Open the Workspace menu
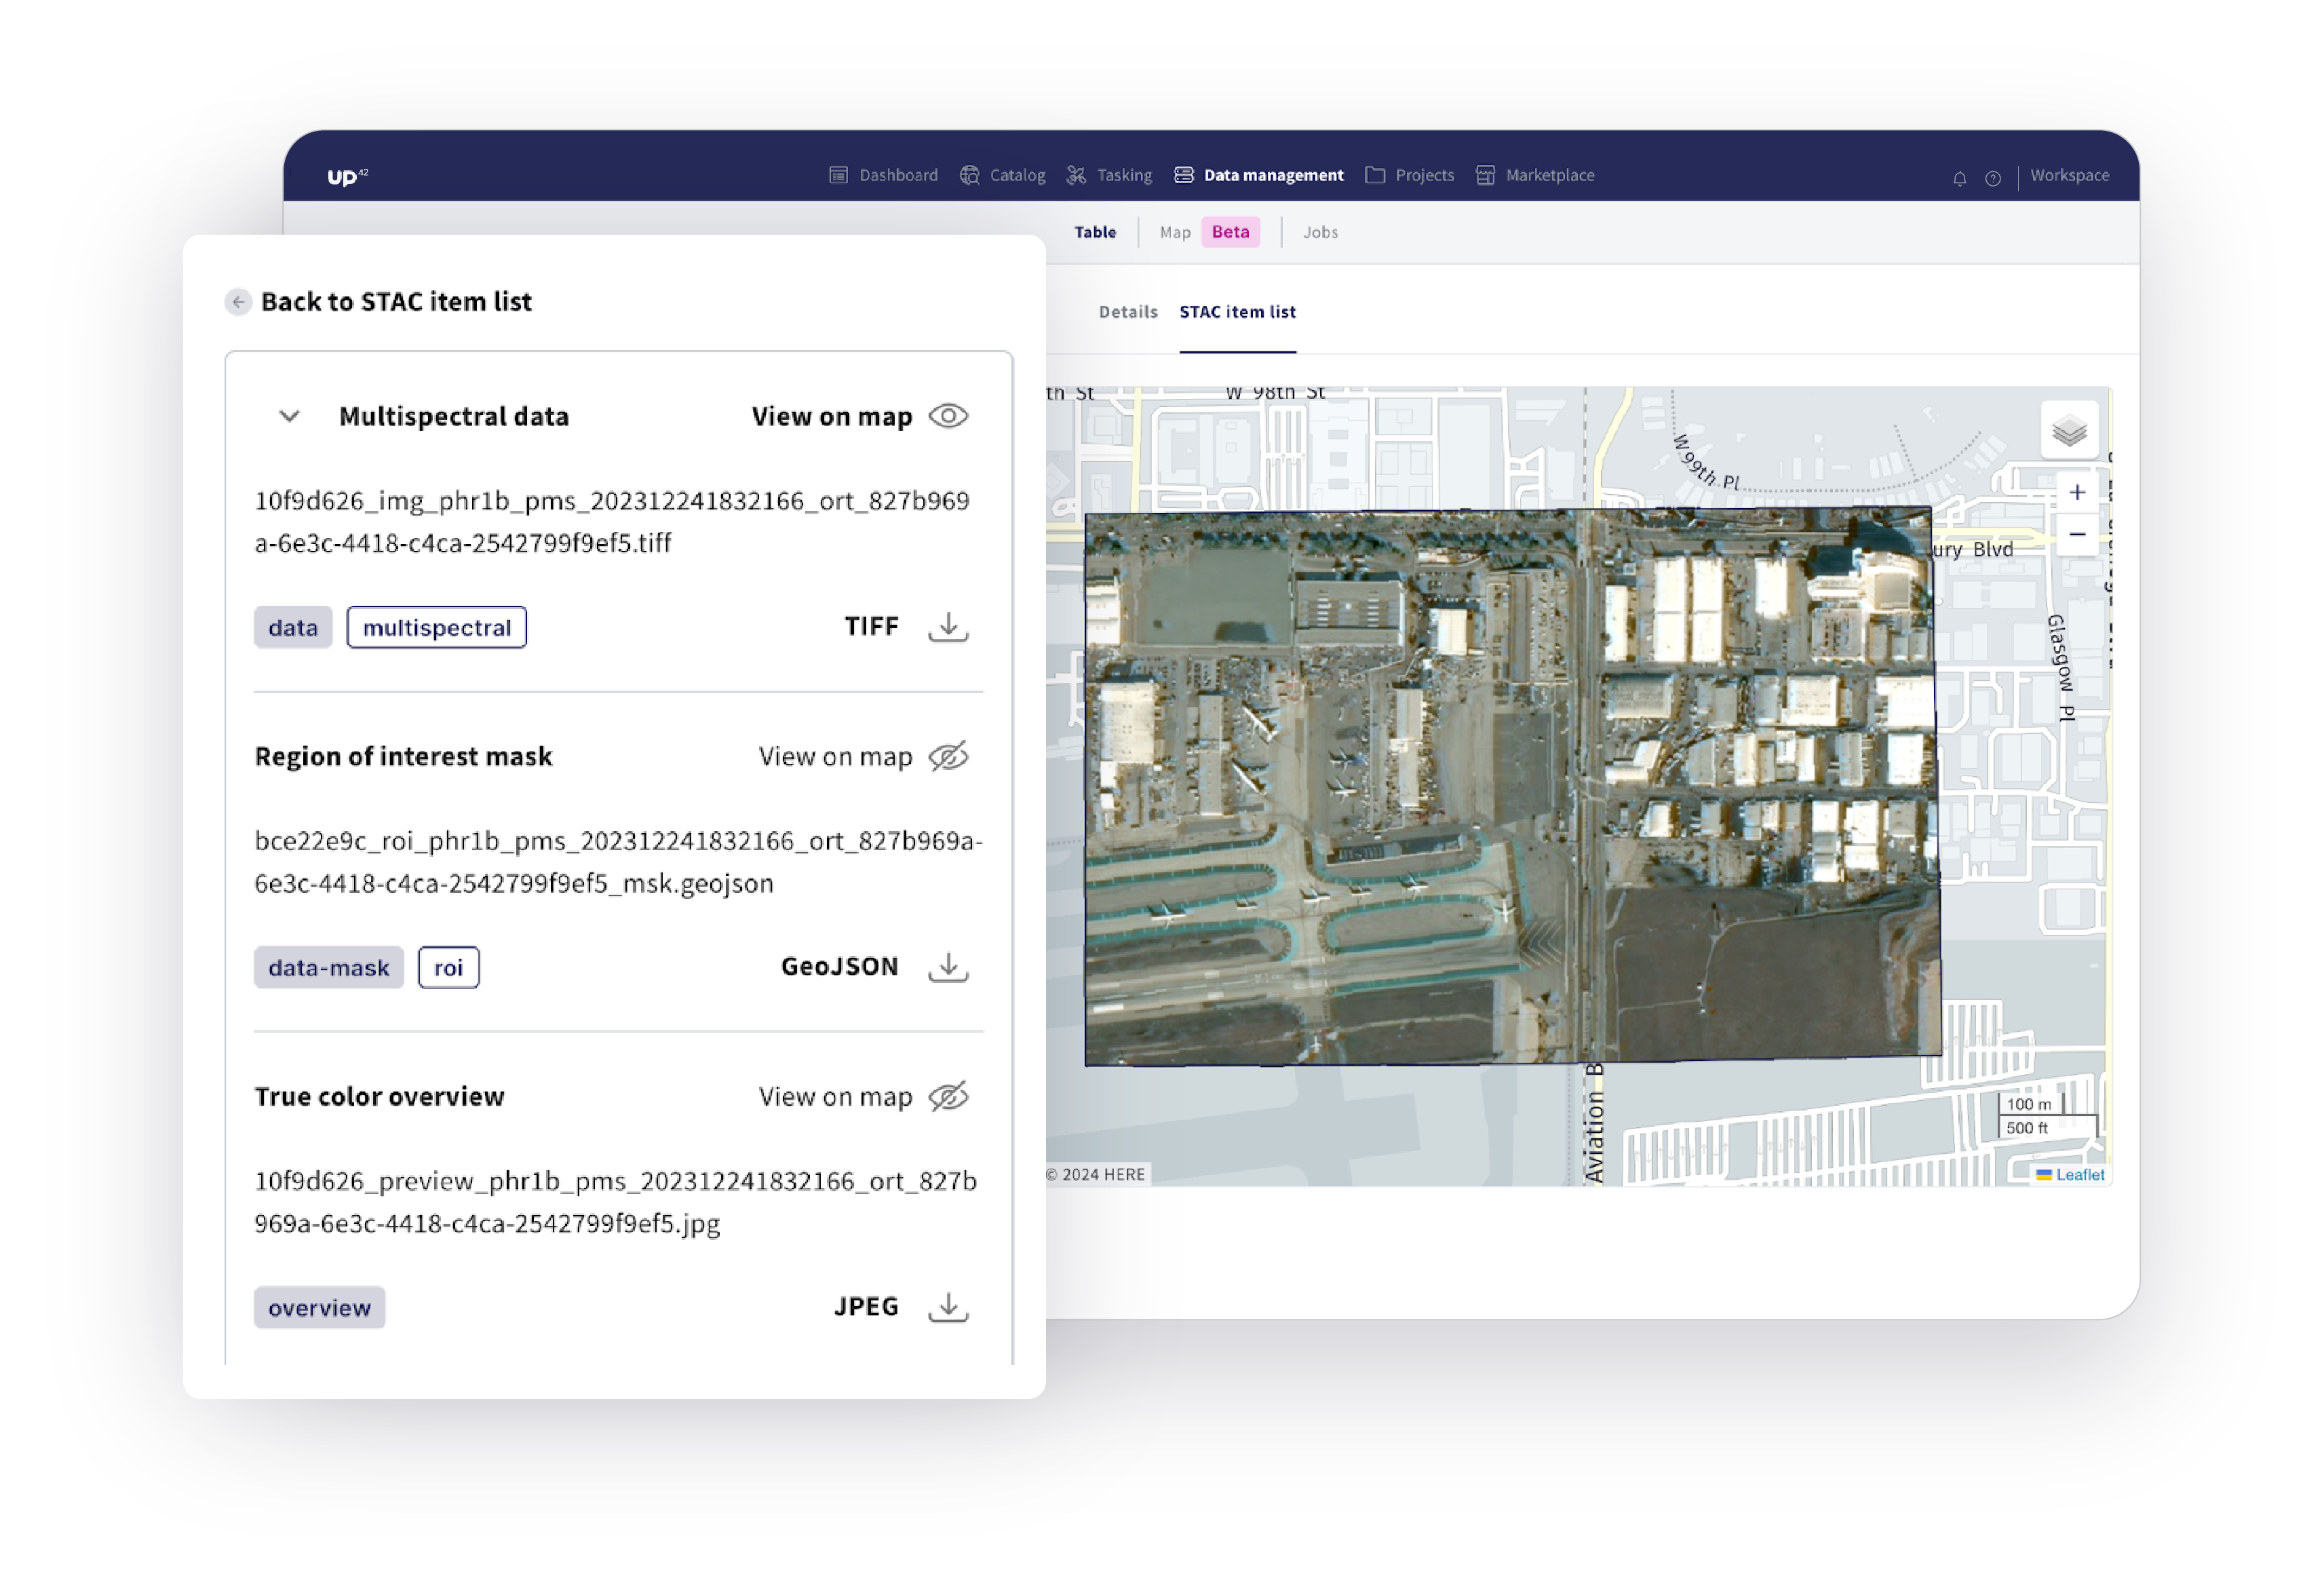Screen dimensions: 2324x1582 2069,175
